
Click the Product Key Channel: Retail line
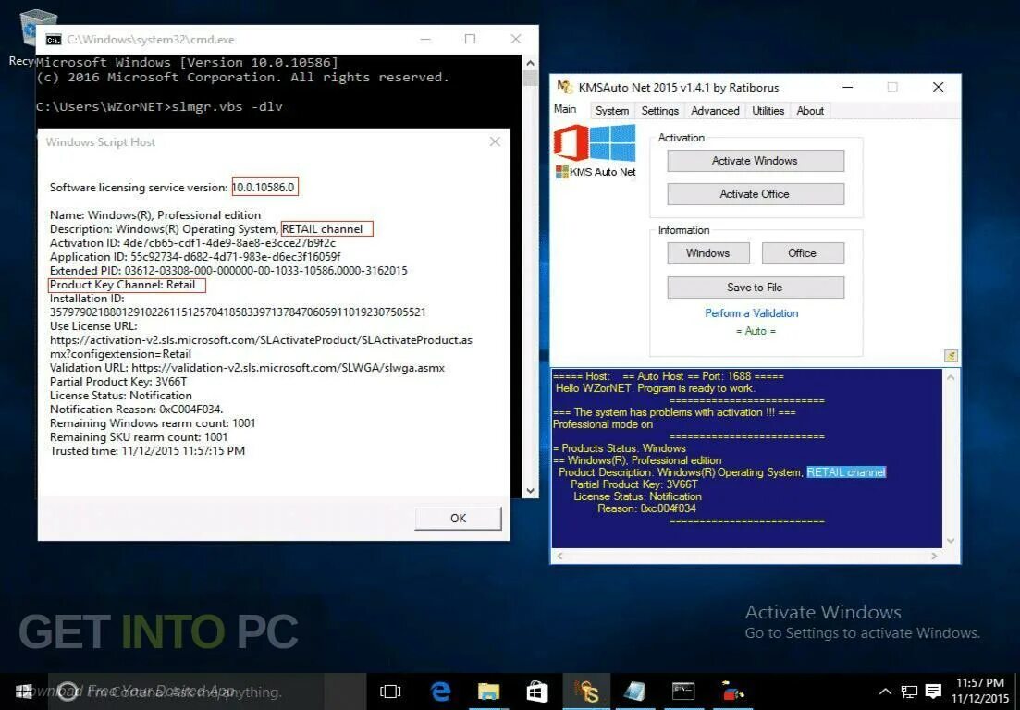[x=122, y=284]
